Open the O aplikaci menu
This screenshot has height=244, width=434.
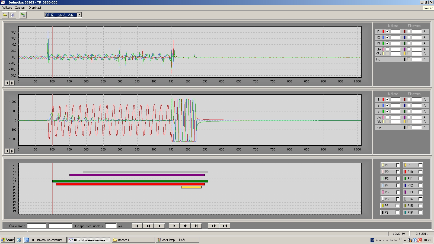(35, 8)
